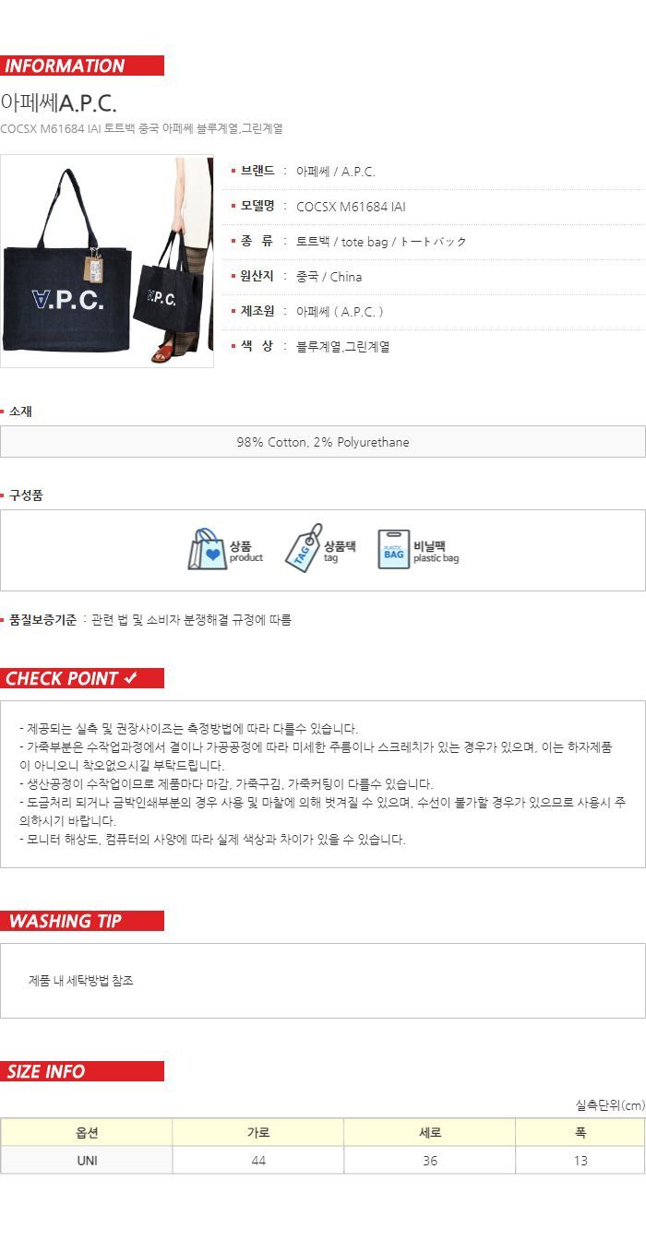646x1253 pixels.
Task: Click the A.P.C. tote bag product photo
Action: [x=107, y=261]
